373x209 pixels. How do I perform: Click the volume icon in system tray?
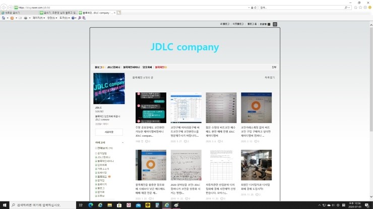coord(333,205)
